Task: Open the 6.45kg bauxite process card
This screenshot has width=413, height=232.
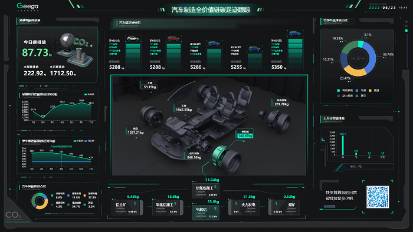Action: coord(127,207)
